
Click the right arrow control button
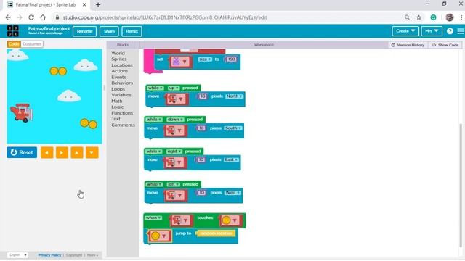coord(62,153)
